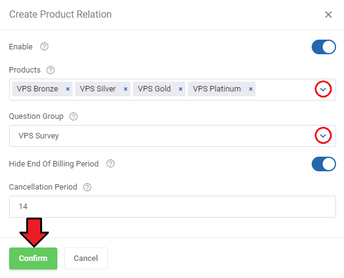Click the green Confirm button
Viewport: 344px width, 278px height.
point(33,258)
